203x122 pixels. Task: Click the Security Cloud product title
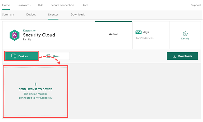pos(39,35)
